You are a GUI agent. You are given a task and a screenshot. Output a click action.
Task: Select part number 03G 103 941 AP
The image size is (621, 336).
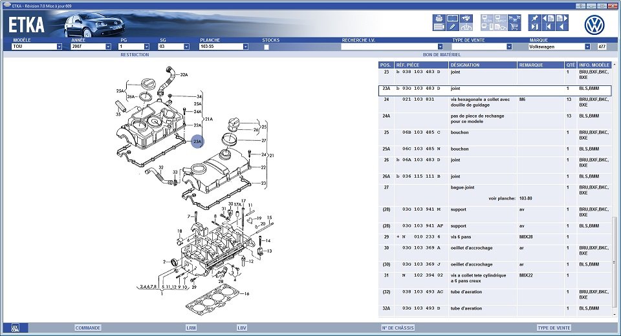(x=422, y=226)
